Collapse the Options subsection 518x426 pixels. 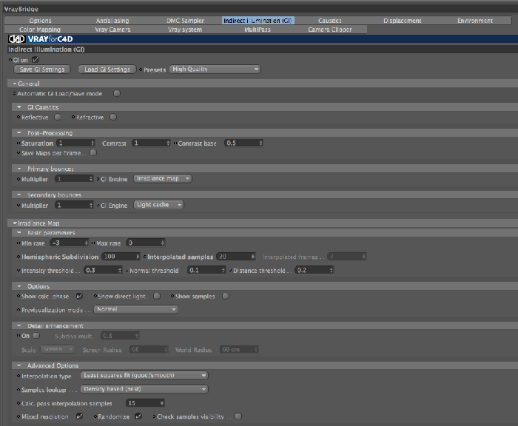(19, 286)
